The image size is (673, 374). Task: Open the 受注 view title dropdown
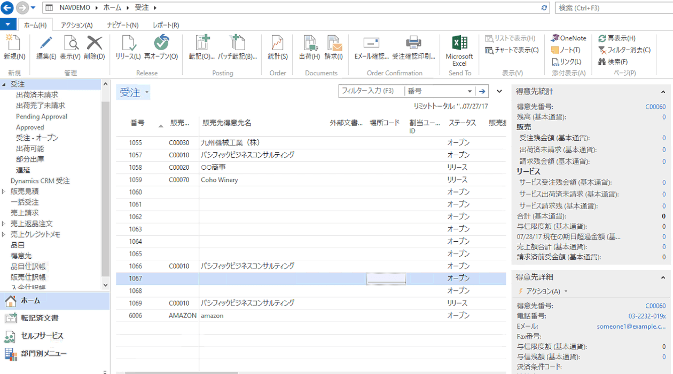(x=147, y=93)
